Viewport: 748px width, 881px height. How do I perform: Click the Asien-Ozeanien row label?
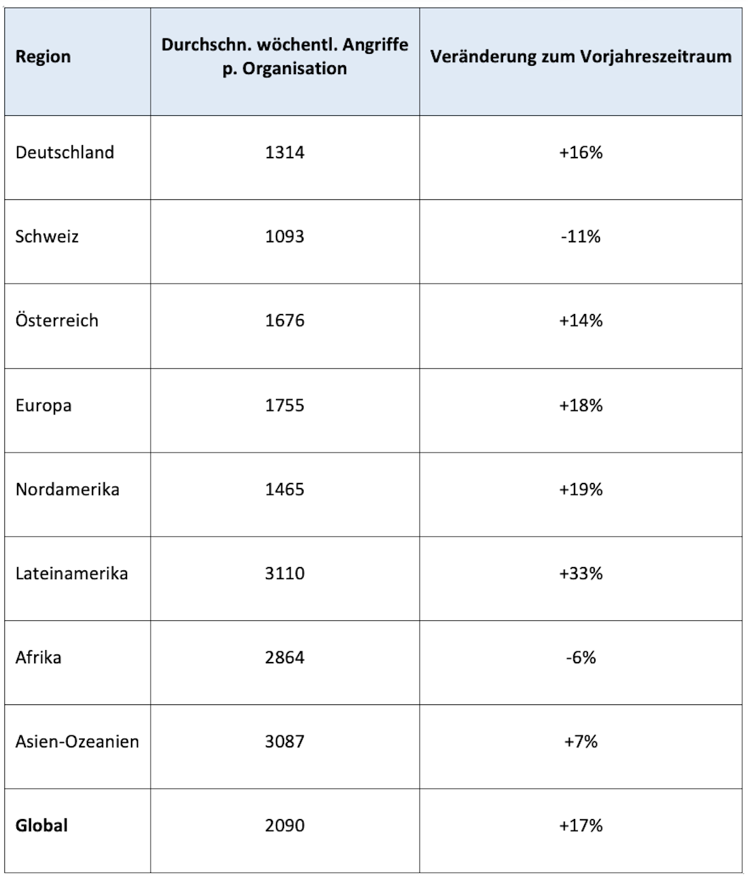(77, 742)
